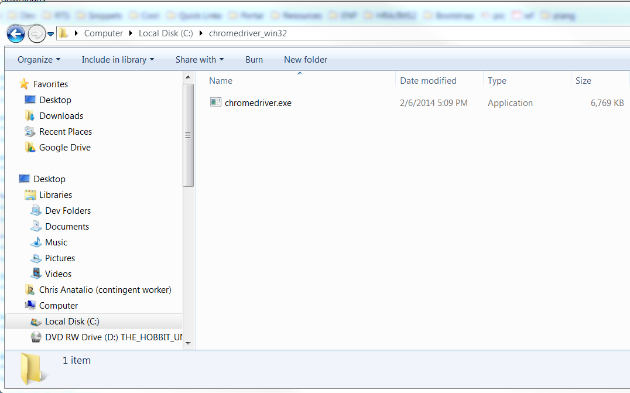630x393 pixels.
Task: Click chromedriver_win32 in the address breadcrumb
Action: (x=248, y=33)
